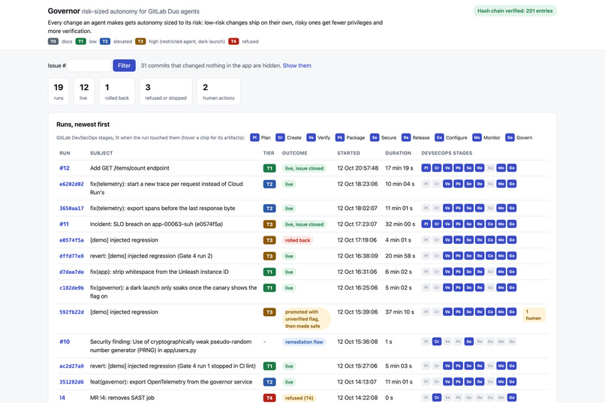Click the Pk chip in run dffd77e9 row
This screenshot has width=605, height=403.
point(458,256)
